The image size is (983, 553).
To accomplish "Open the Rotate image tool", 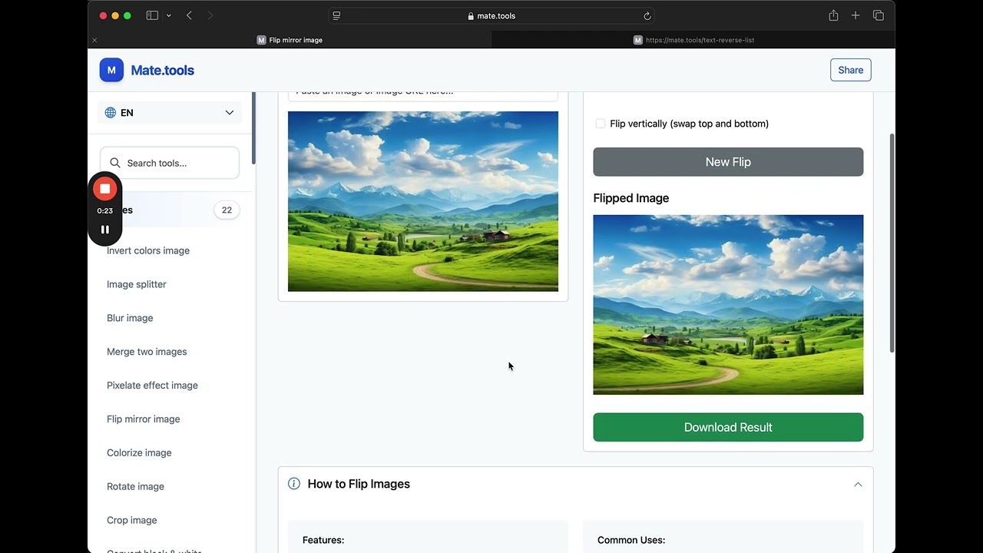I will [135, 487].
